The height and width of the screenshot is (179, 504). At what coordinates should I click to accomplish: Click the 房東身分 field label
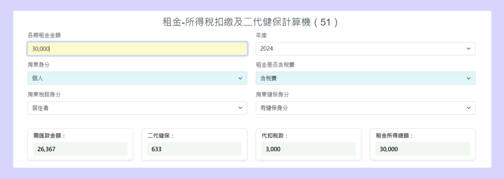pos(38,65)
